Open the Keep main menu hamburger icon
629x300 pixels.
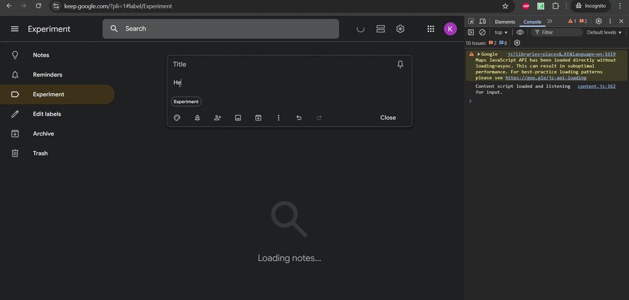[15, 29]
